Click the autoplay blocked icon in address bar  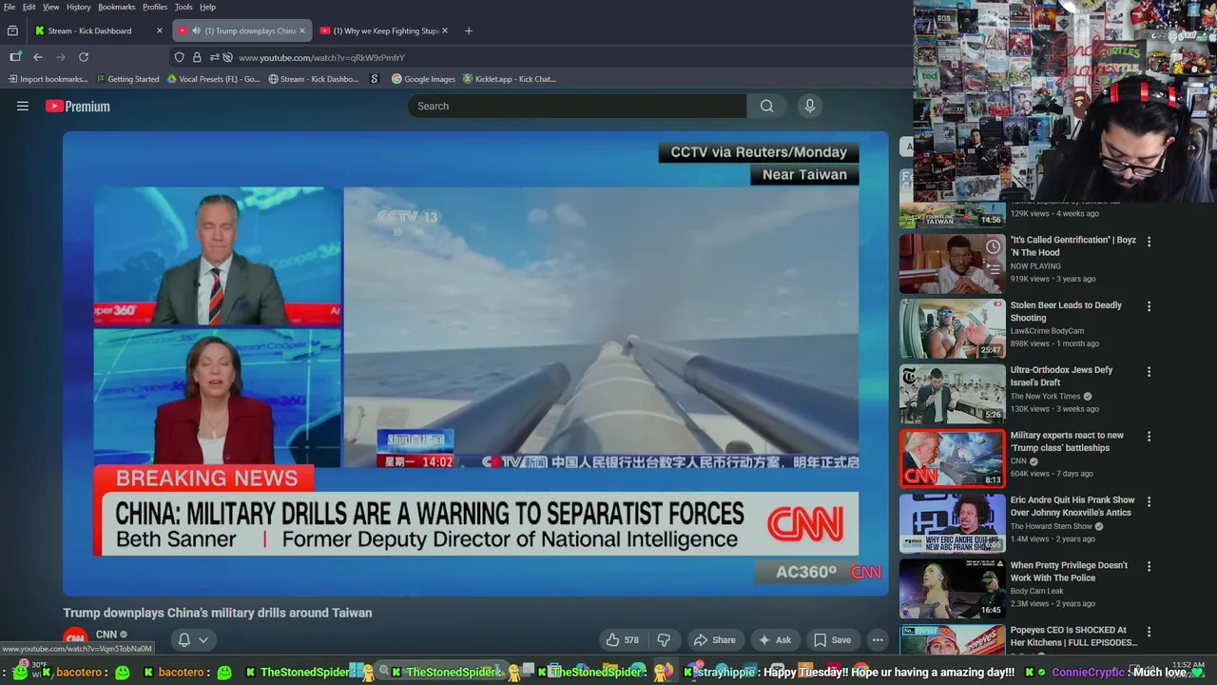point(227,57)
